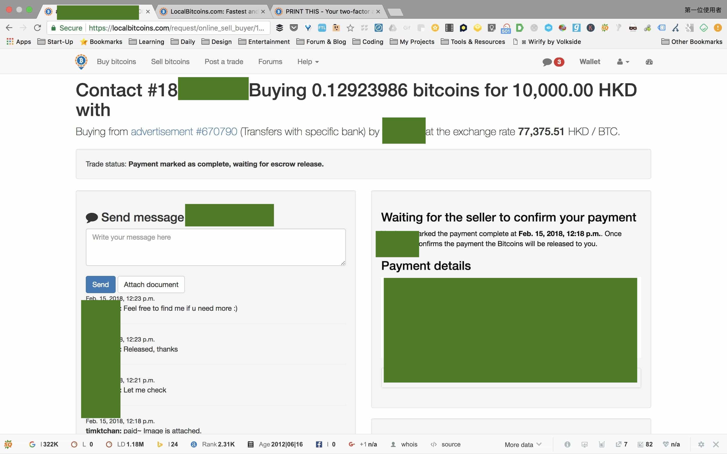
Task: Click the Gif extension icon
Action: [407, 28]
